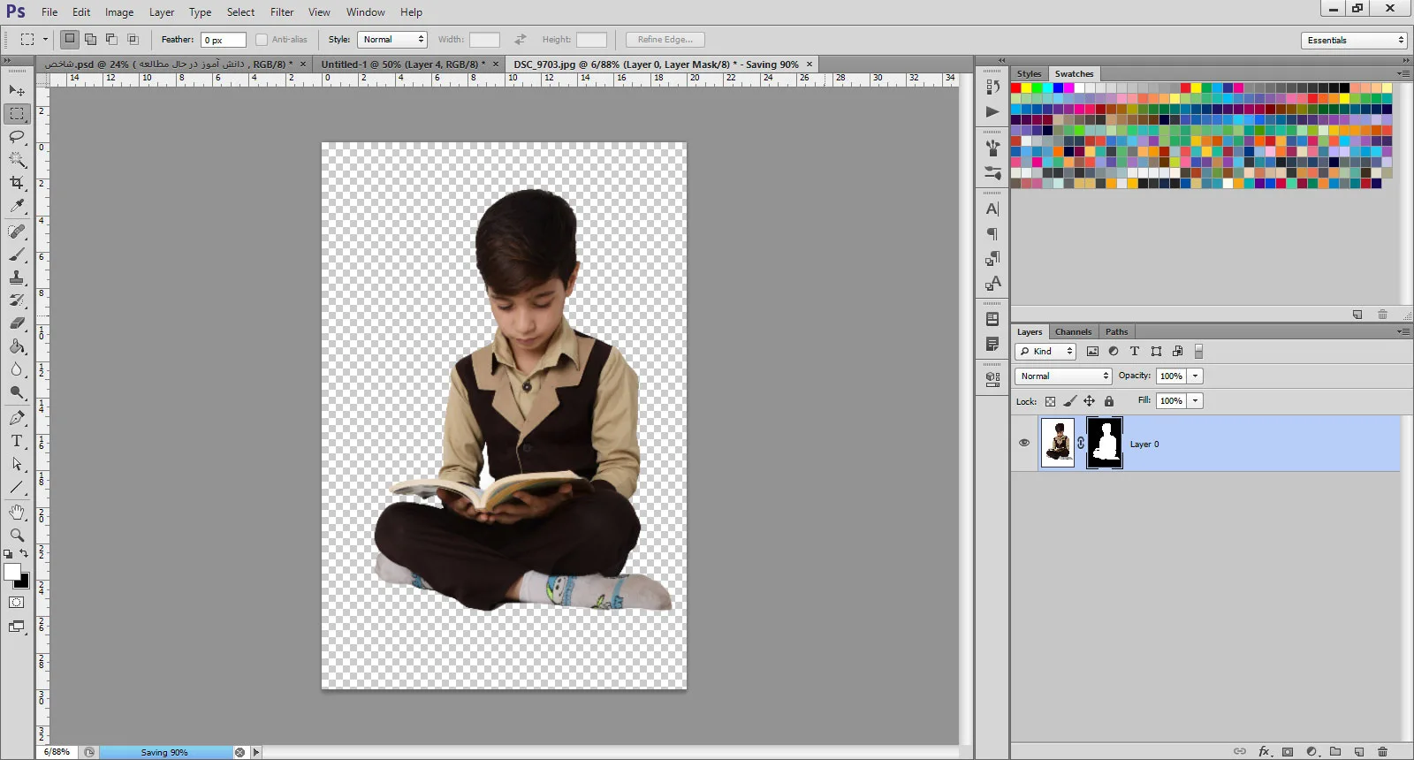Pick the foreground color swatch

(x=11, y=573)
